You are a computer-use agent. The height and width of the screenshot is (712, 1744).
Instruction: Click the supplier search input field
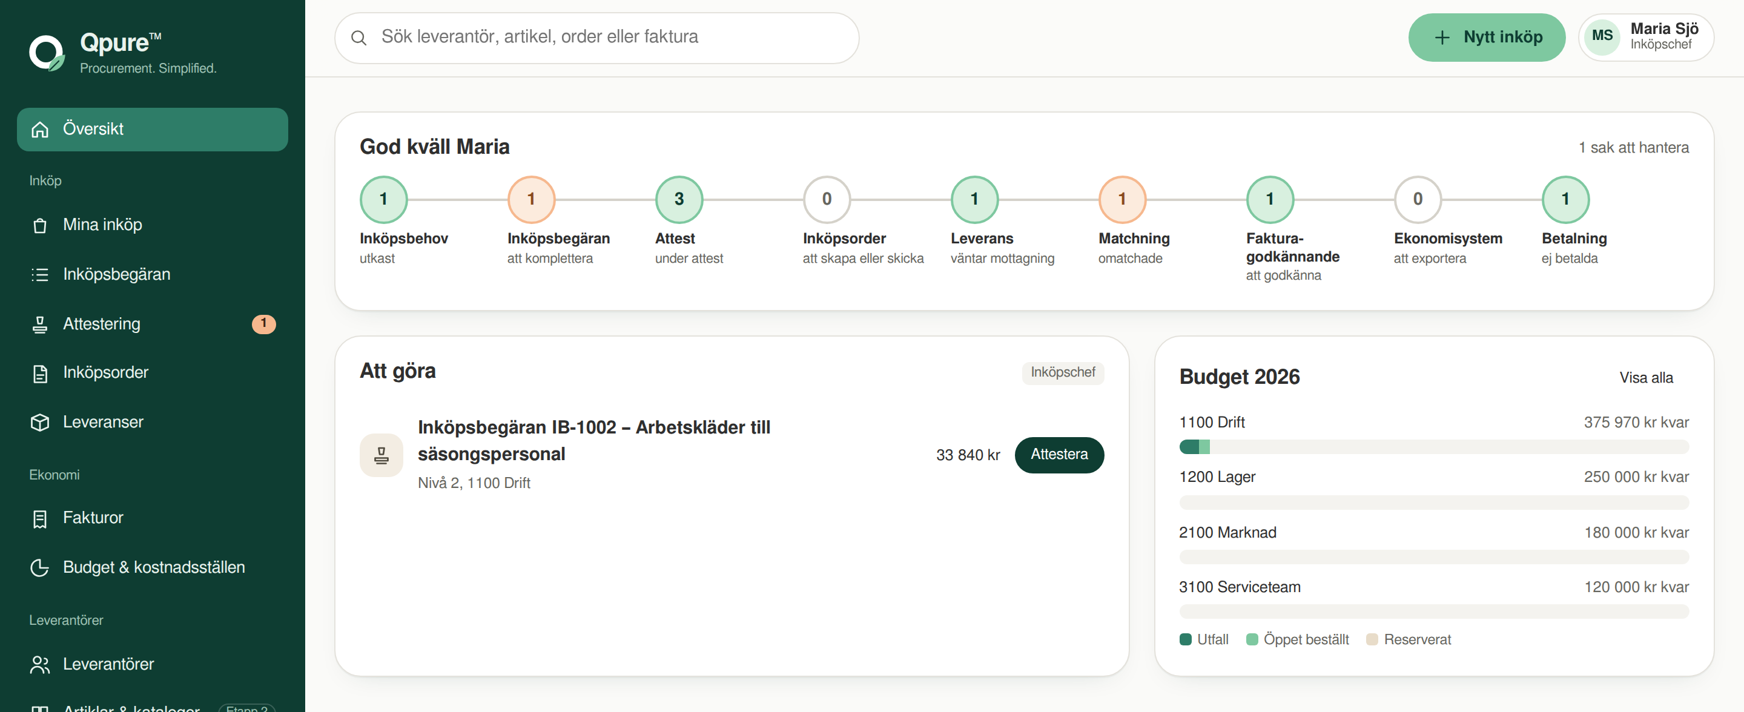coord(596,38)
